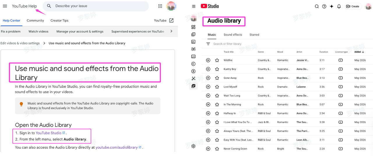The image size is (373, 158).
Task: Open YouTube via the external-link icon
Action: pyautogui.click(x=171, y=20)
